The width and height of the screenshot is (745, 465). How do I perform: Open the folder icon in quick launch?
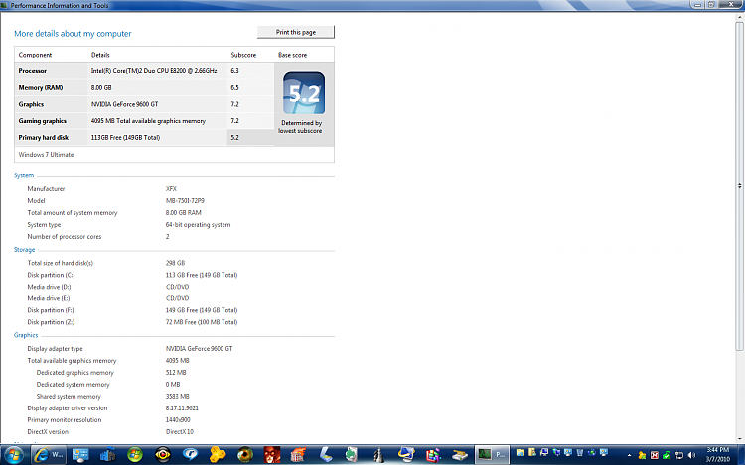point(521,453)
